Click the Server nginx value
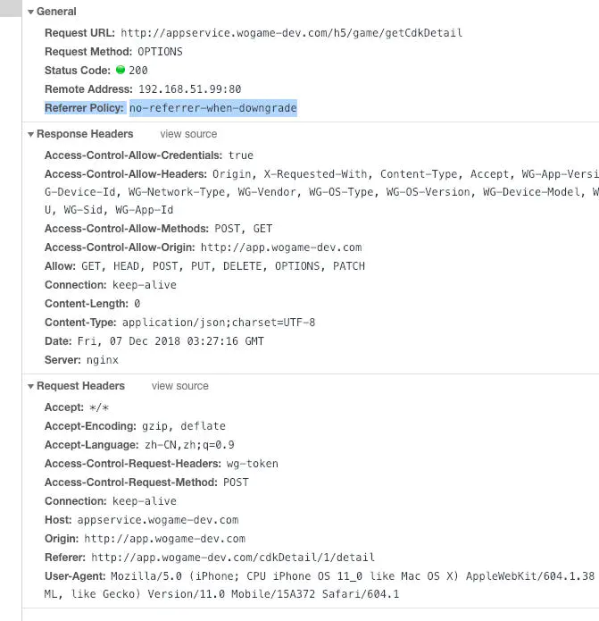This screenshot has width=599, height=621. [103, 360]
